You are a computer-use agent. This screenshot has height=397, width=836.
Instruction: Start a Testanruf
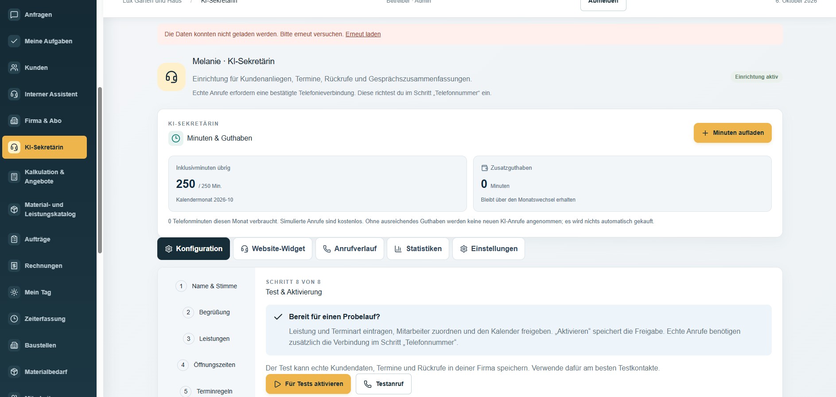click(384, 384)
